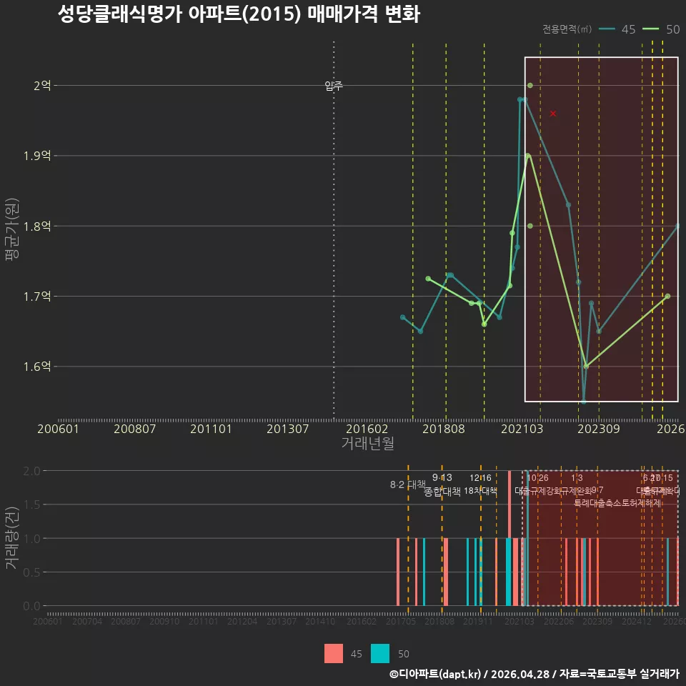Click volume chart x-axis label 200910

pos(164,621)
